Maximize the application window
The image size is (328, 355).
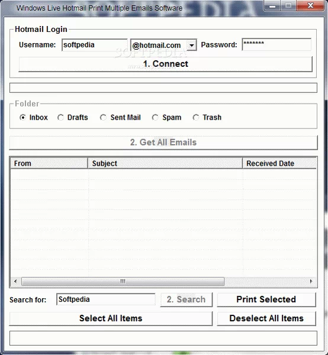point(288,5)
